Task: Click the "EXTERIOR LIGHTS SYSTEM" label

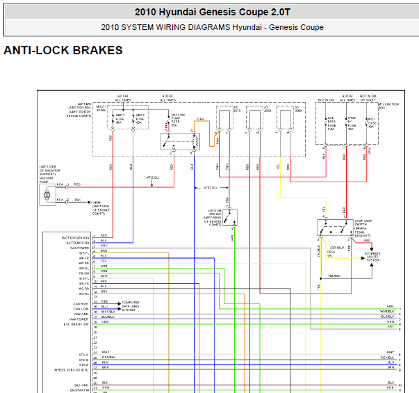Action: pos(372,257)
